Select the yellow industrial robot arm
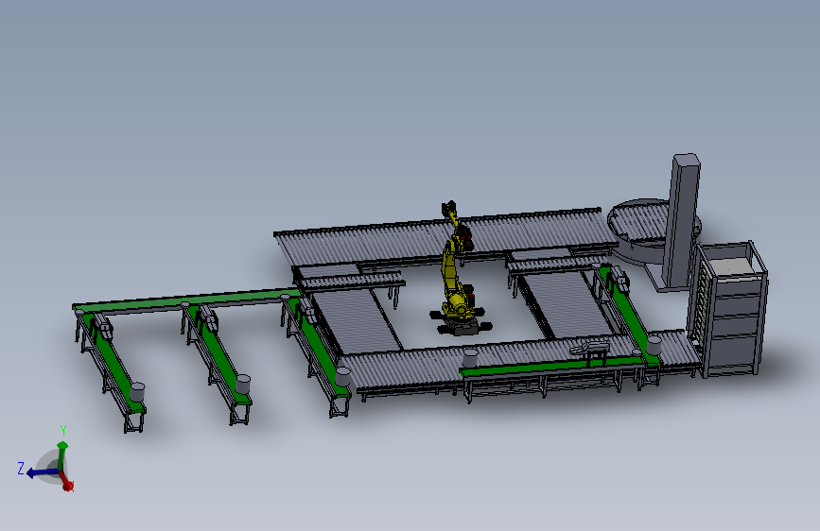 click(x=458, y=271)
